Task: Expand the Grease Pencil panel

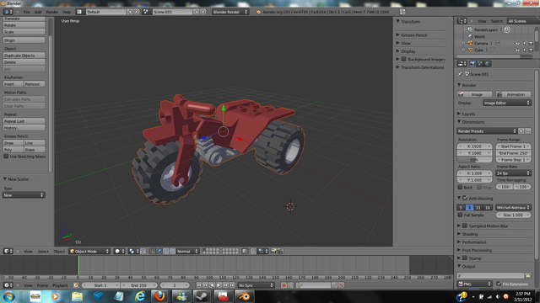Action: 413,35
